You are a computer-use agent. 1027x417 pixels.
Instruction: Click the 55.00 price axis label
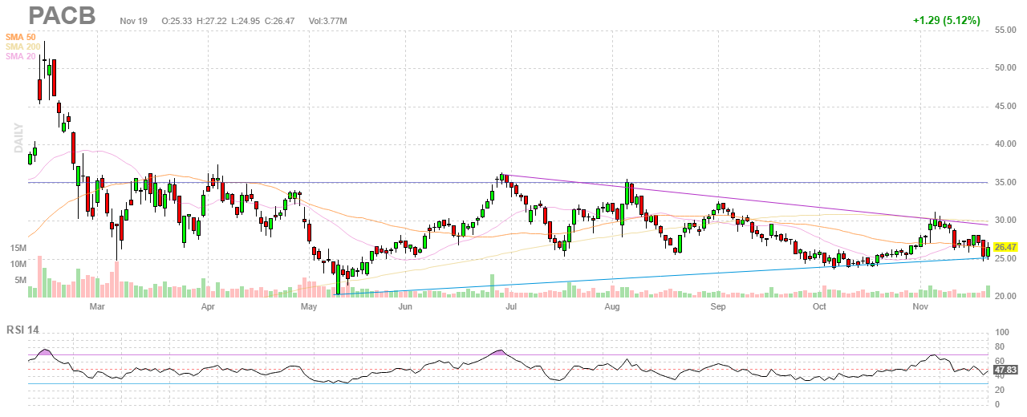point(1006,30)
